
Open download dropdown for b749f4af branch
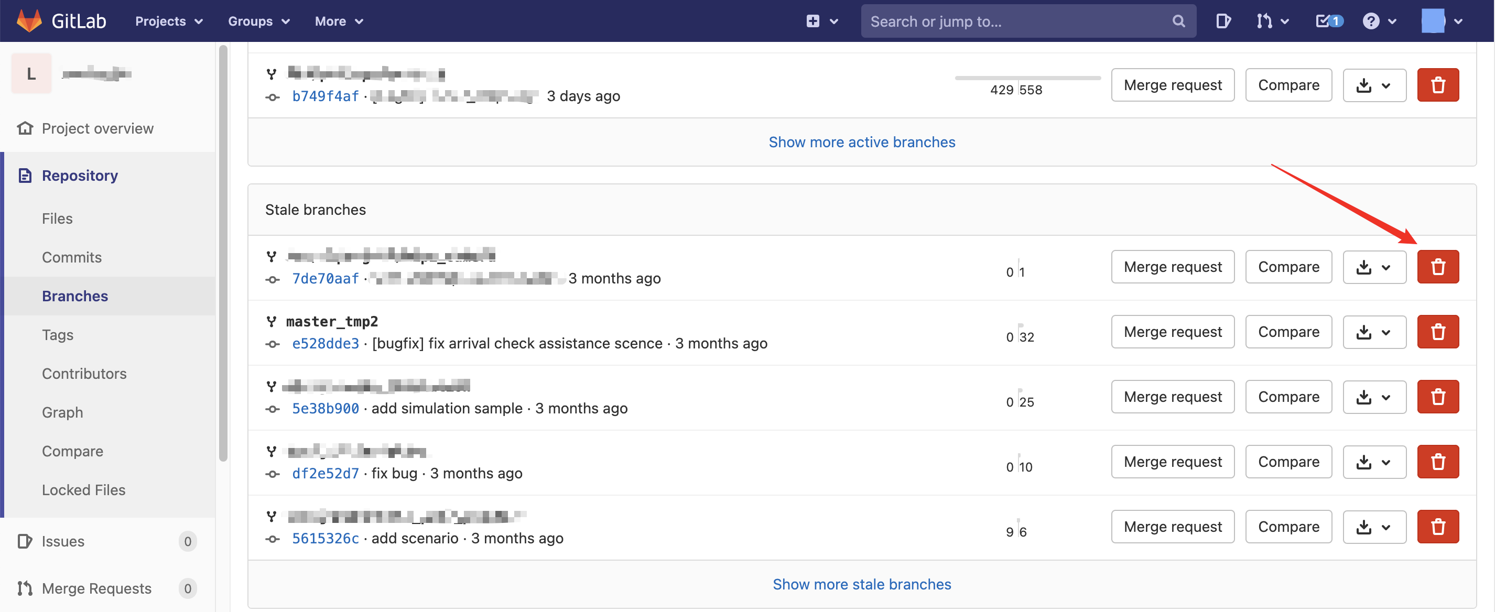coord(1374,85)
